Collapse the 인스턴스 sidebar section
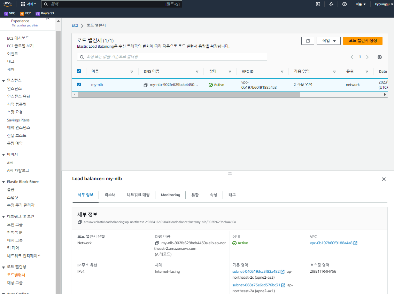This screenshot has width=394, height=294. coord(3,81)
